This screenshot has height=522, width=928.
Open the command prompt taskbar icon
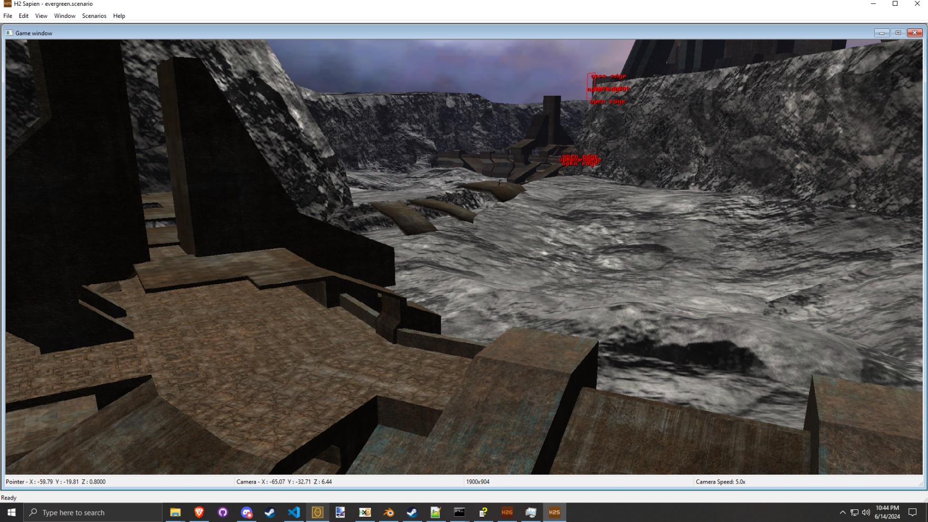tap(460, 512)
